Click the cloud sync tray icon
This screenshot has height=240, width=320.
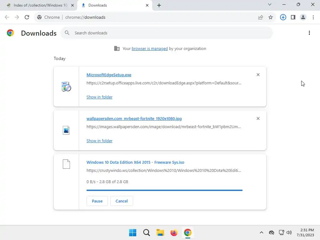(x=272, y=232)
